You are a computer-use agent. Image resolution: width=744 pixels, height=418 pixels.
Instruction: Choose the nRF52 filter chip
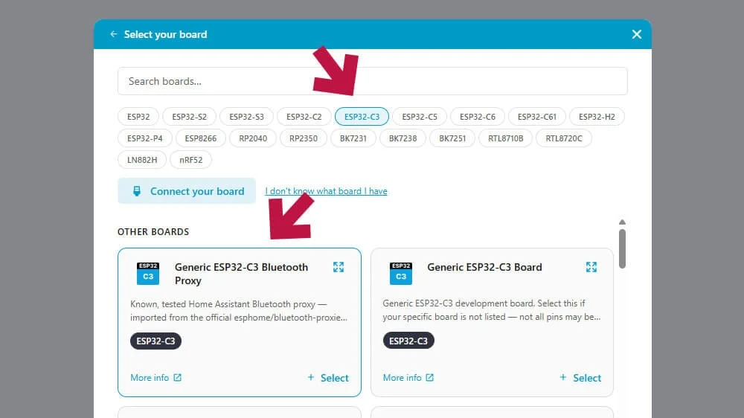(190, 160)
